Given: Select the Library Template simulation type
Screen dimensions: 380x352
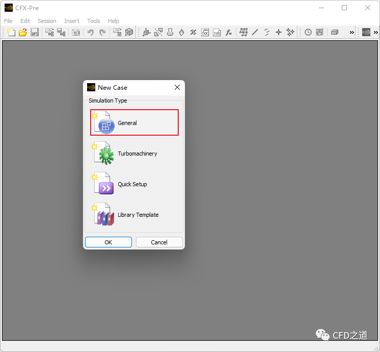Looking at the screenshot, I should point(134,215).
